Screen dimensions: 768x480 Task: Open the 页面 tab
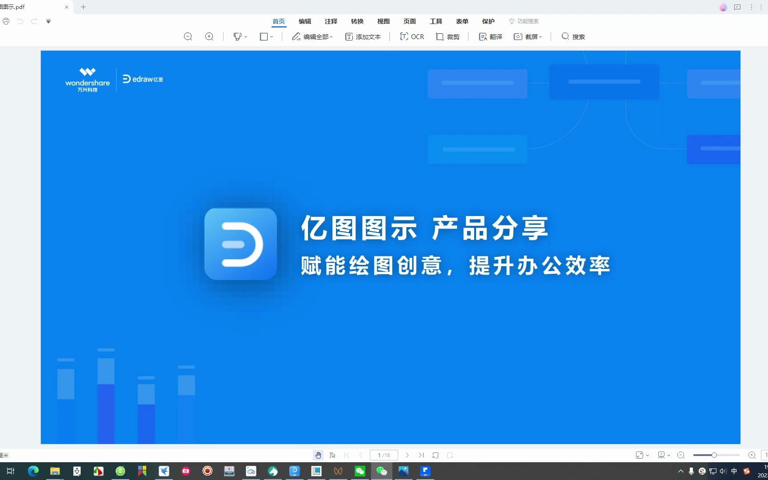410,21
